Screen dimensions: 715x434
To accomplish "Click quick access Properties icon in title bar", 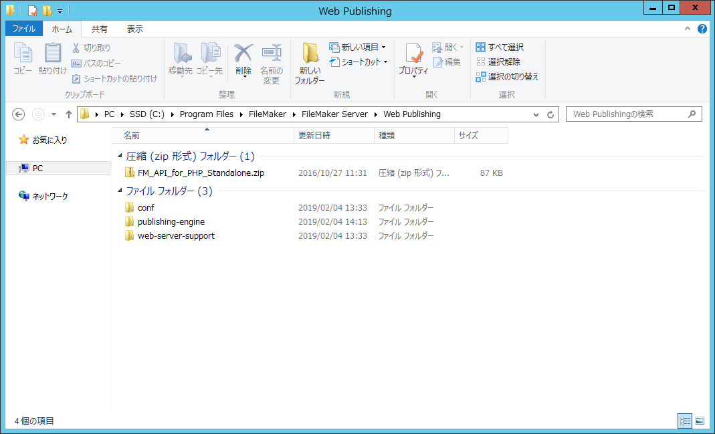I will tap(32, 11).
